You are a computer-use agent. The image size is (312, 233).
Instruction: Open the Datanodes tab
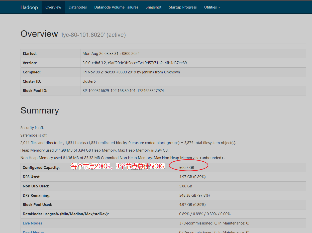pyautogui.click(x=78, y=7)
